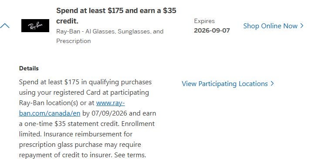
Task: Click the registered Card at participating line
Action: coord(84,93)
